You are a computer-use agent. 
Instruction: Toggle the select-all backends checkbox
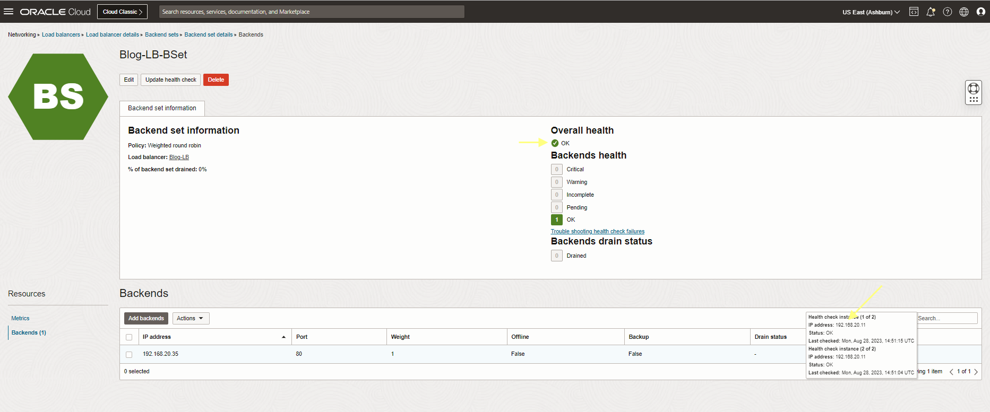[129, 337]
